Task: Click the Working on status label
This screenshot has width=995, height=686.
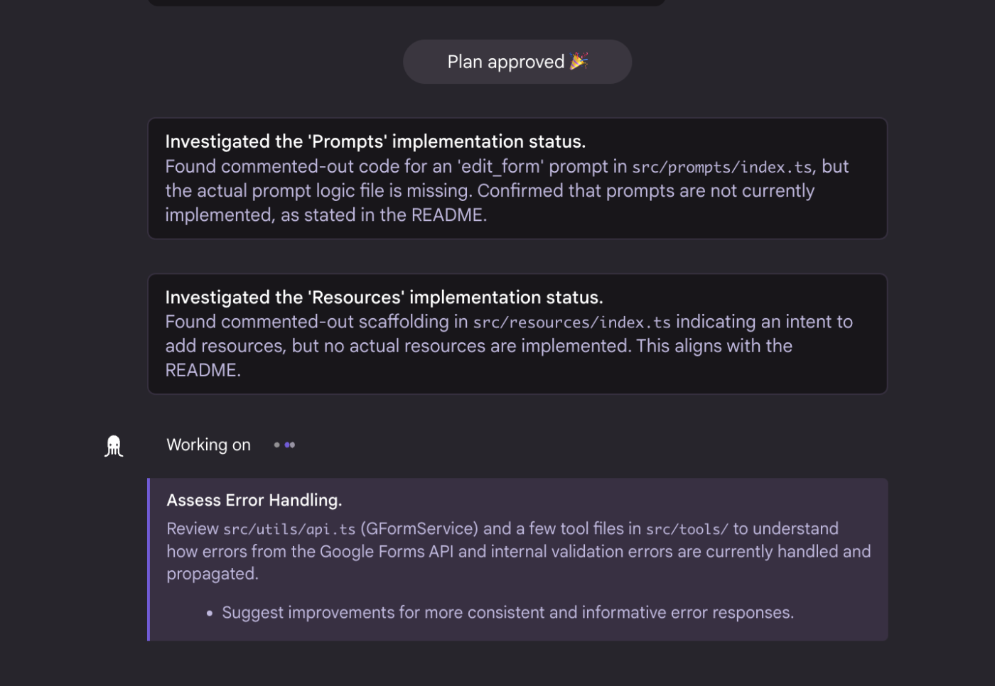Action: click(x=208, y=445)
